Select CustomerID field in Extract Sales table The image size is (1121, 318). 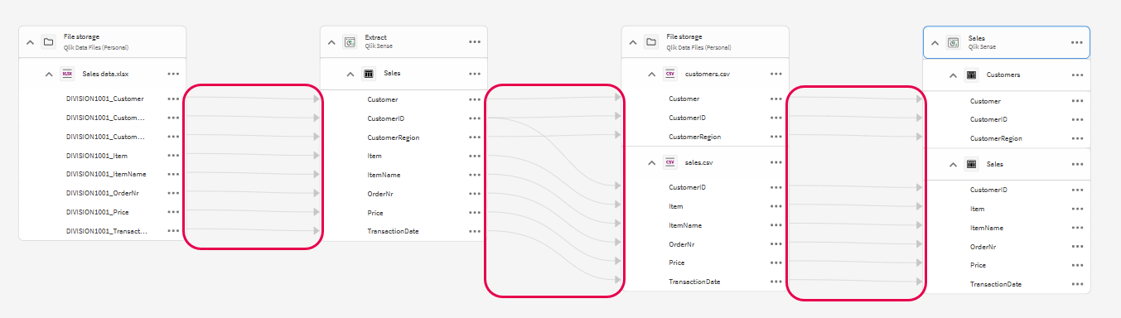pos(385,118)
